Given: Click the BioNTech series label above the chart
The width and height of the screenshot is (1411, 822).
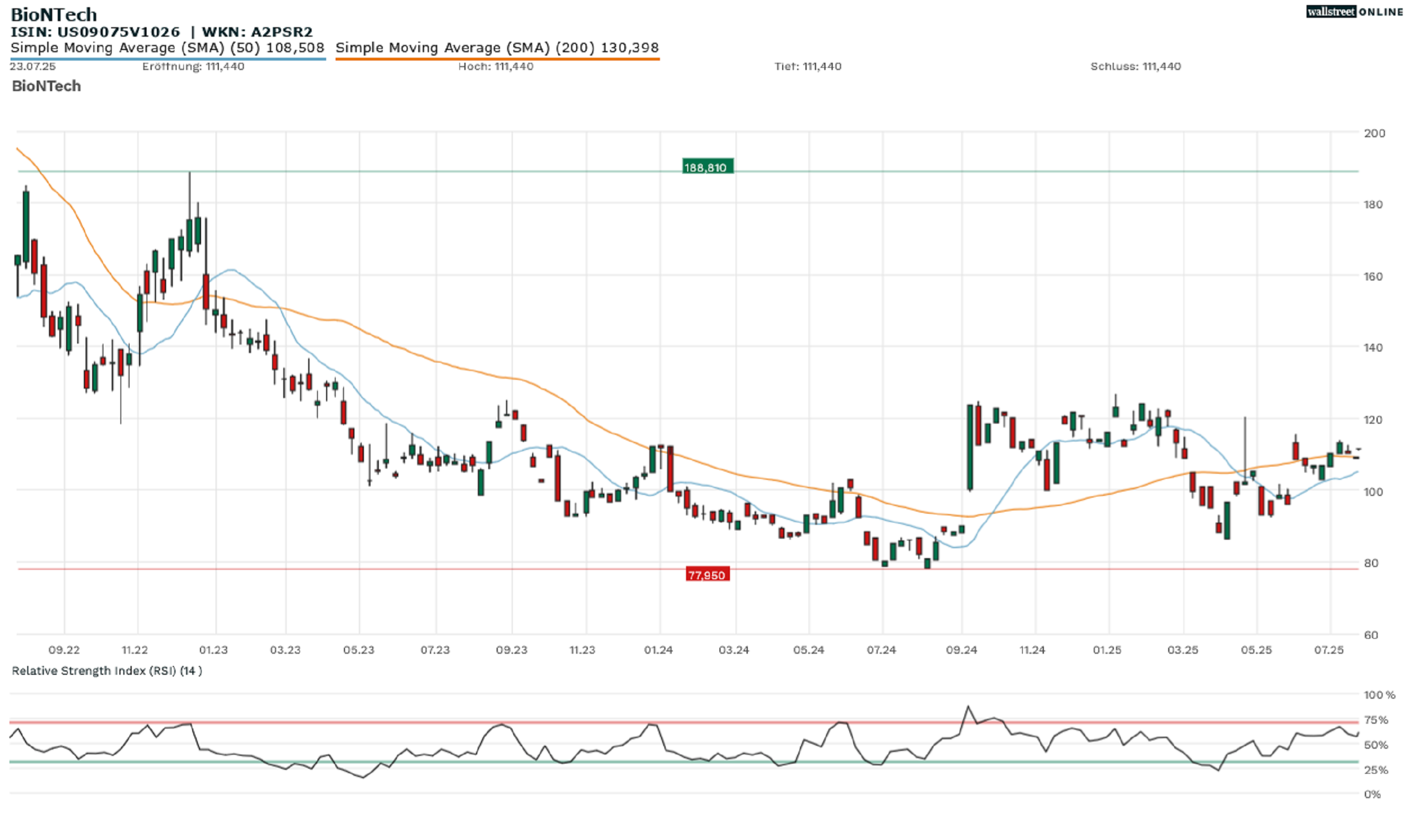Looking at the screenshot, I should [x=47, y=86].
